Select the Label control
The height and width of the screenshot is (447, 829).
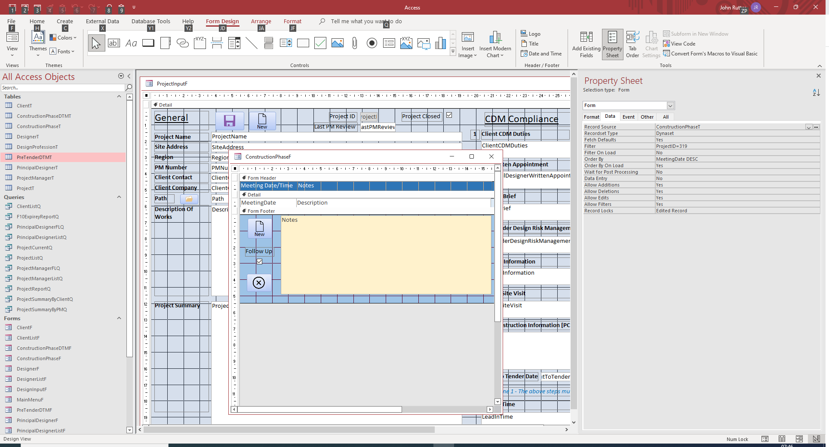pyautogui.click(x=131, y=43)
